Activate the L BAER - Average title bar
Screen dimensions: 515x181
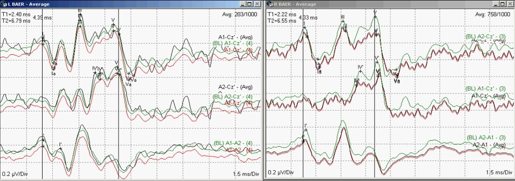[130, 4]
